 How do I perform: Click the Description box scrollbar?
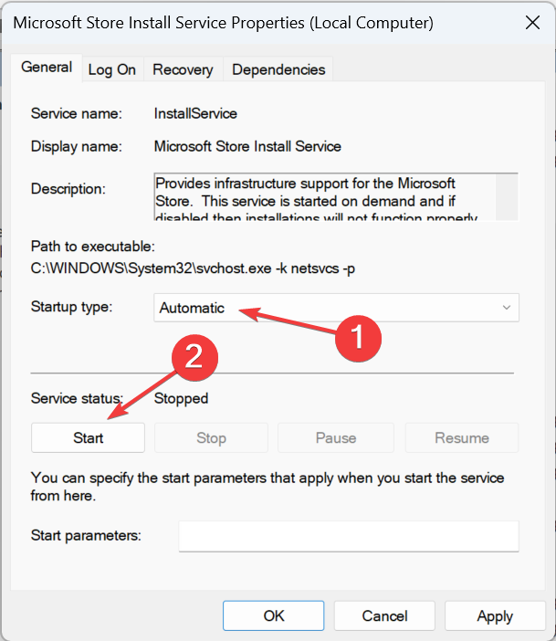(507, 197)
